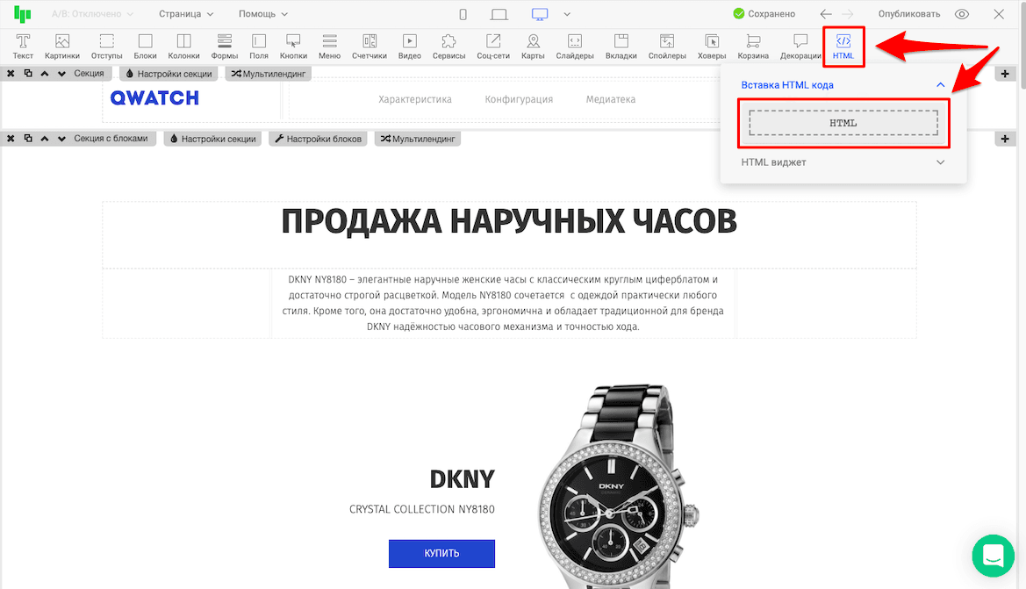Open the Вкладки tool
The width and height of the screenshot is (1026, 589).
click(x=621, y=47)
